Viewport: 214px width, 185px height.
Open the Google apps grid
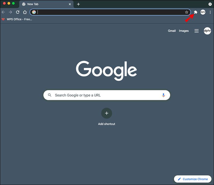pyautogui.click(x=196, y=31)
